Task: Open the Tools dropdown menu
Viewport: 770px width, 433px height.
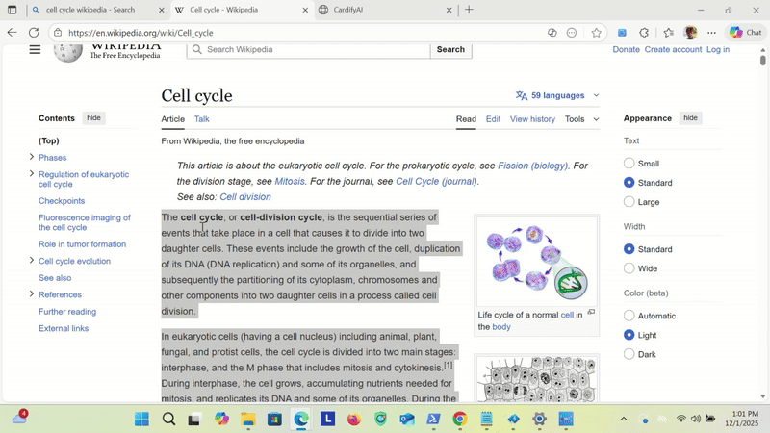Action: coord(581,118)
